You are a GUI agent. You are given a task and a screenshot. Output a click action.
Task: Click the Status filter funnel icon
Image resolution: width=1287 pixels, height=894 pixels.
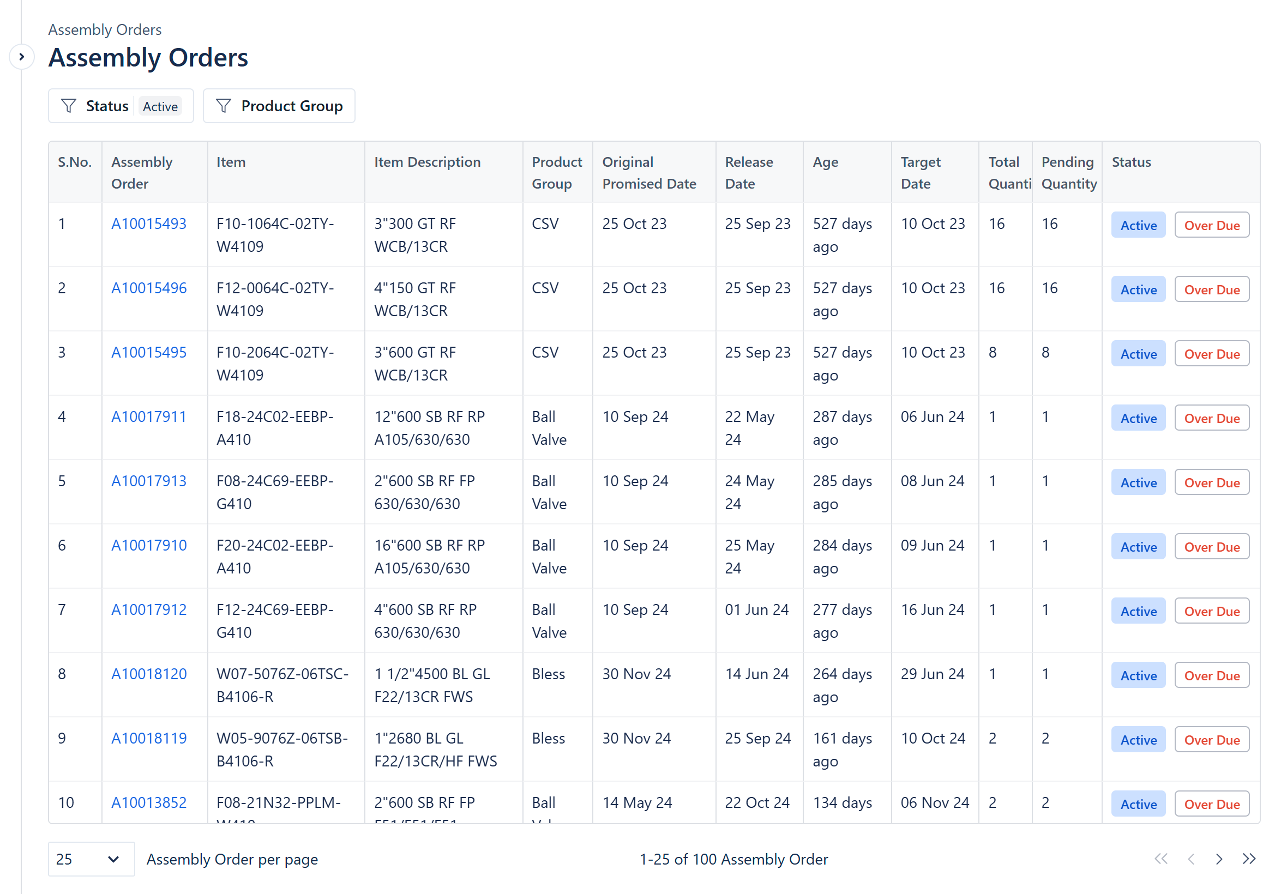pos(68,106)
